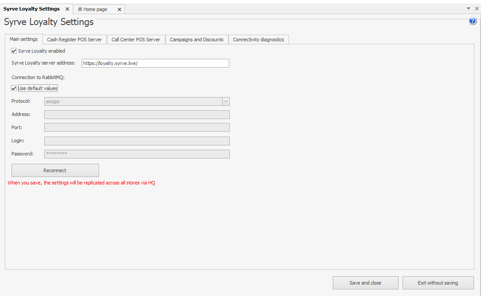Click the Syrve Loyalty server address field
Screen dimensions: 481x296
(155, 63)
